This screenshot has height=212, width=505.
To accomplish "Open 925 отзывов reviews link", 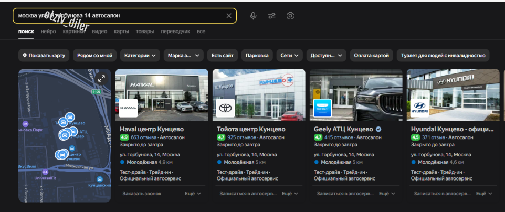I will click(241, 137).
